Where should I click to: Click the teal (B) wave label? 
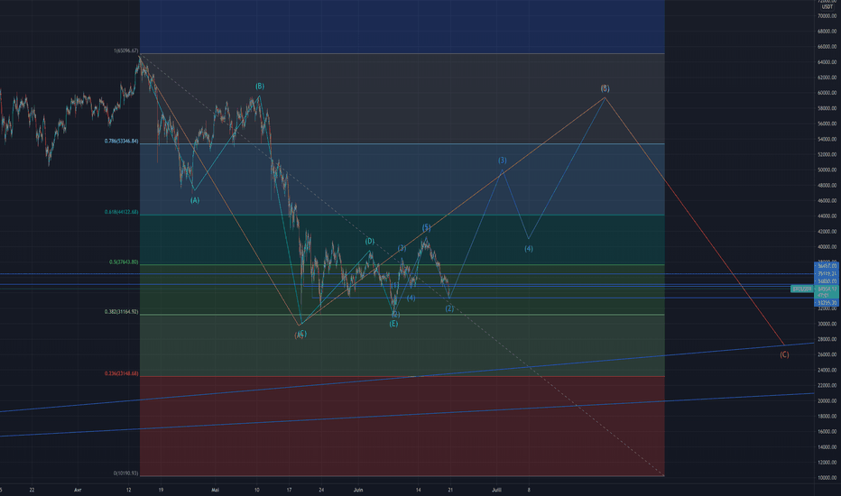(260, 86)
